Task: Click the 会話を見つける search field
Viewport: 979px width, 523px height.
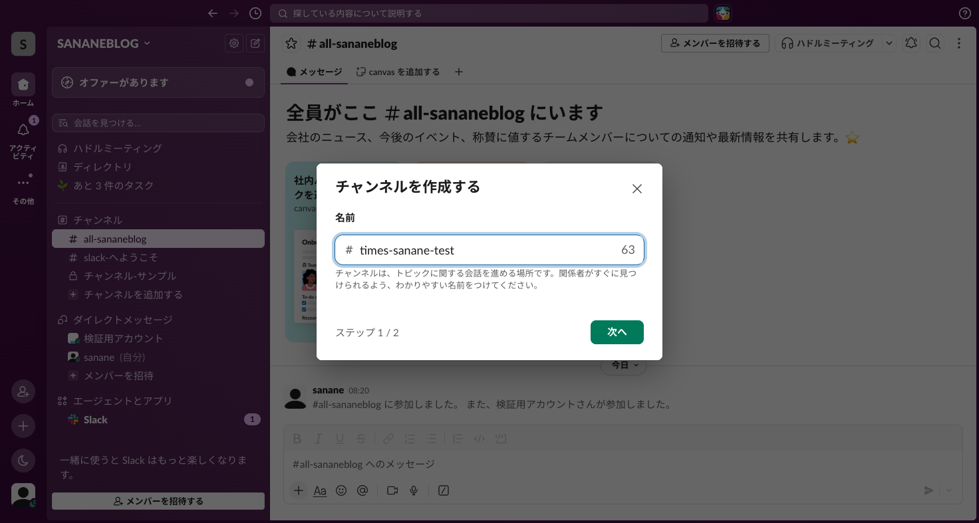Action: 158,123
